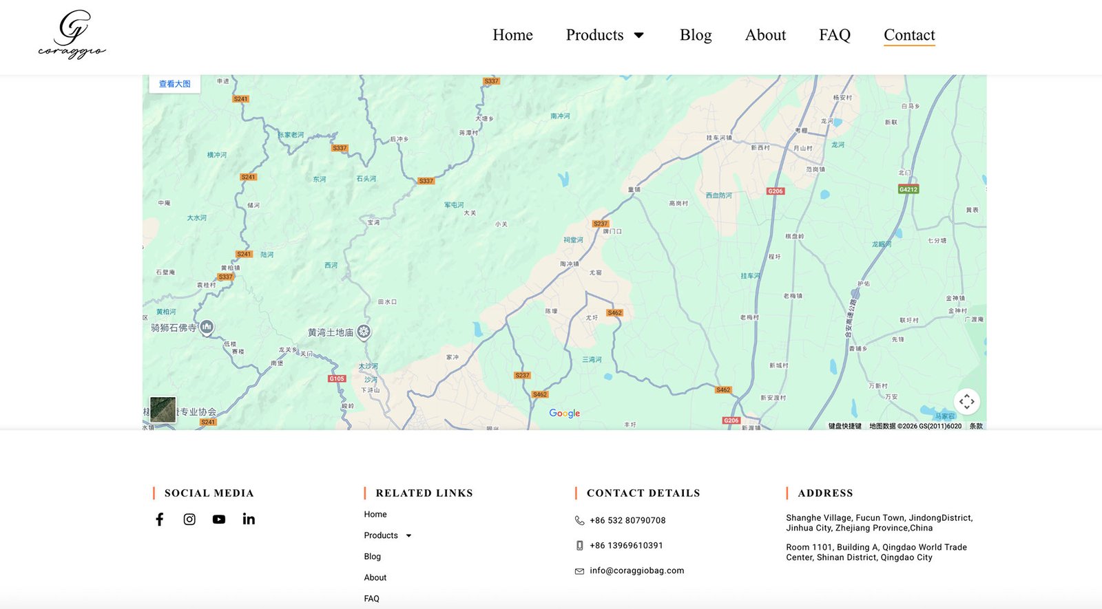1102x609 pixels.
Task: Click the 黄湾土地庙 map marker
Action: tap(364, 332)
